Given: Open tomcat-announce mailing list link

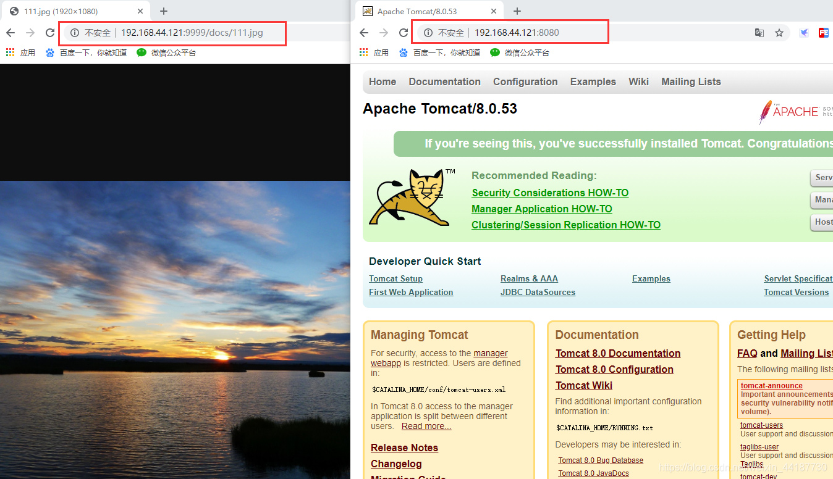Looking at the screenshot, I should tap(772, 385).
